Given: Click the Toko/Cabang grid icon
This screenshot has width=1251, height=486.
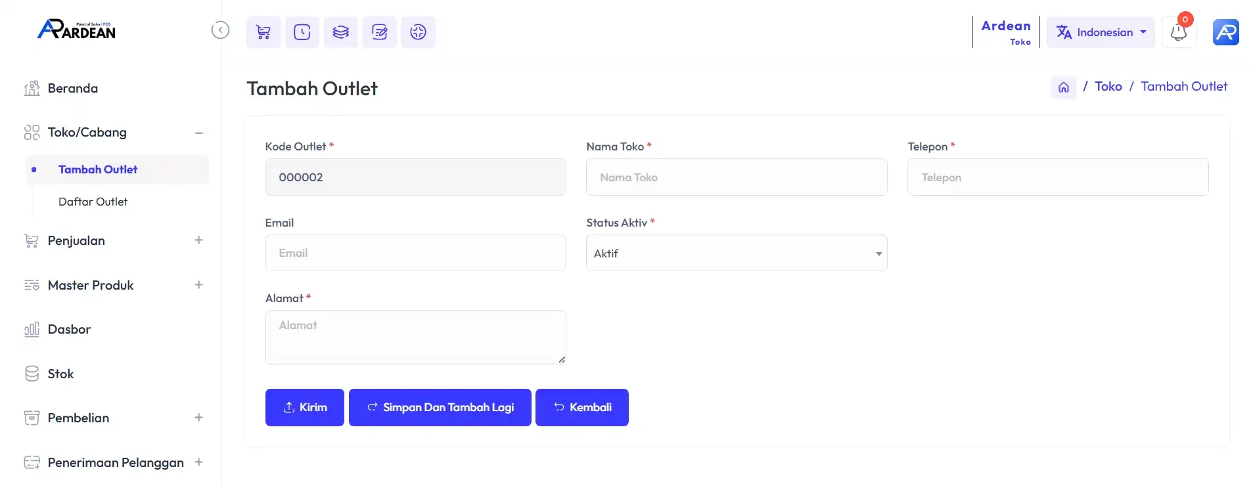Looking at the screenshot, I should 32,133.
